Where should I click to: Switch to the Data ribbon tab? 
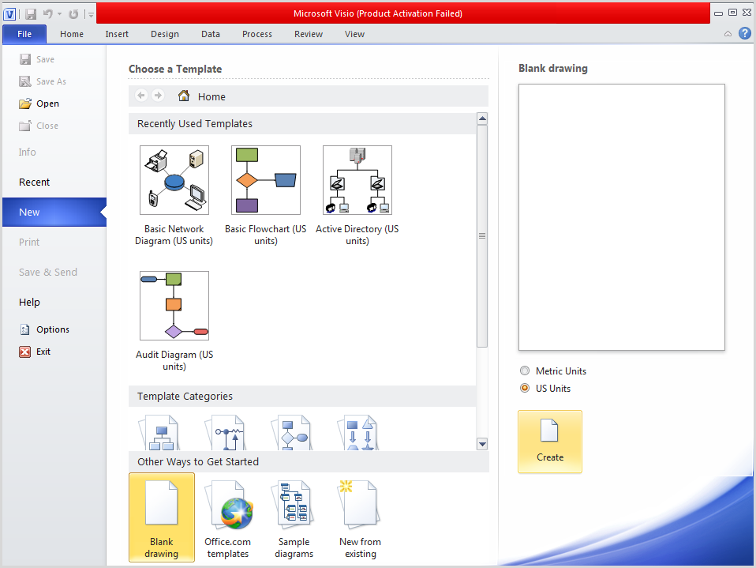tap(211, 34)
